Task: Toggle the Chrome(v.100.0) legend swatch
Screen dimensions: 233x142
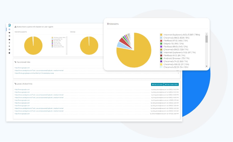Action: click(x=161, y=64)
